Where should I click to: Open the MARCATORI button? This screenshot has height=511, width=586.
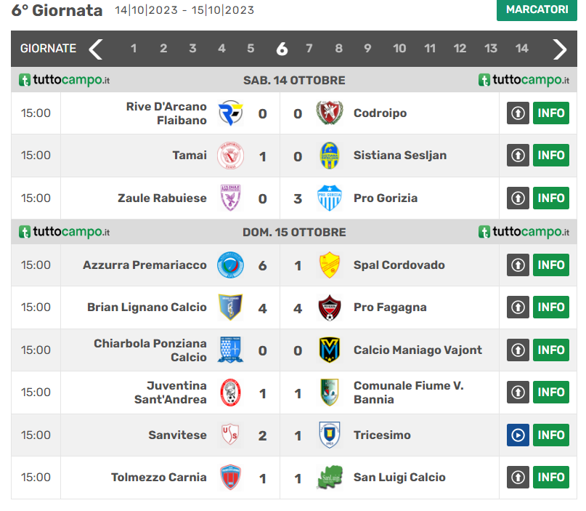point(537,9)
